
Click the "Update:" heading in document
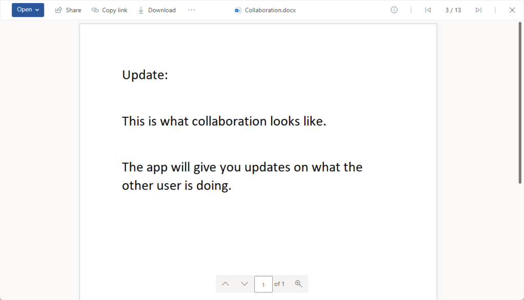145,75
